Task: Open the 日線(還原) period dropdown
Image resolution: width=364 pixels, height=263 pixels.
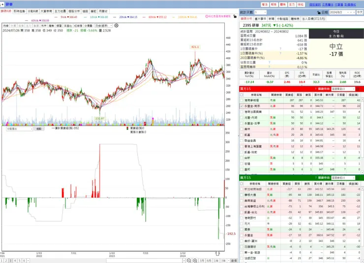Action: click(103, 26)
